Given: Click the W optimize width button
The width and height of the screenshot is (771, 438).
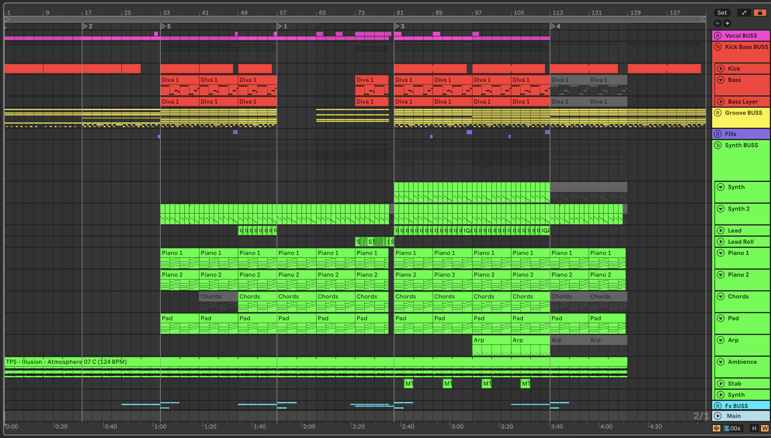Looking at the screenshot, I should [765, 428].
